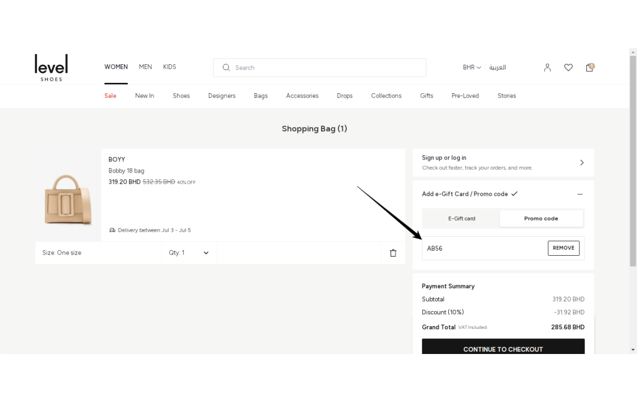Click Sign up or log in link
This screenshot has width=637, height=402.
444,158
